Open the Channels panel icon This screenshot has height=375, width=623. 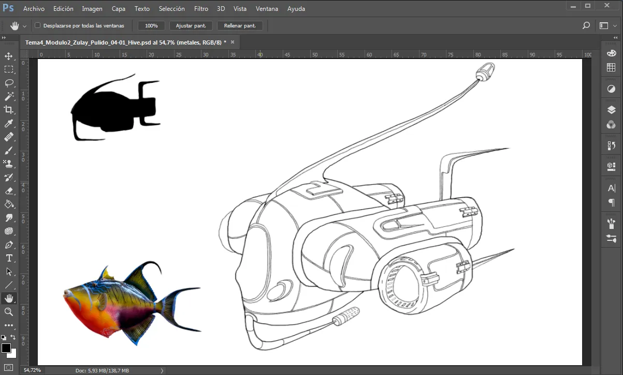coord(611,125)
